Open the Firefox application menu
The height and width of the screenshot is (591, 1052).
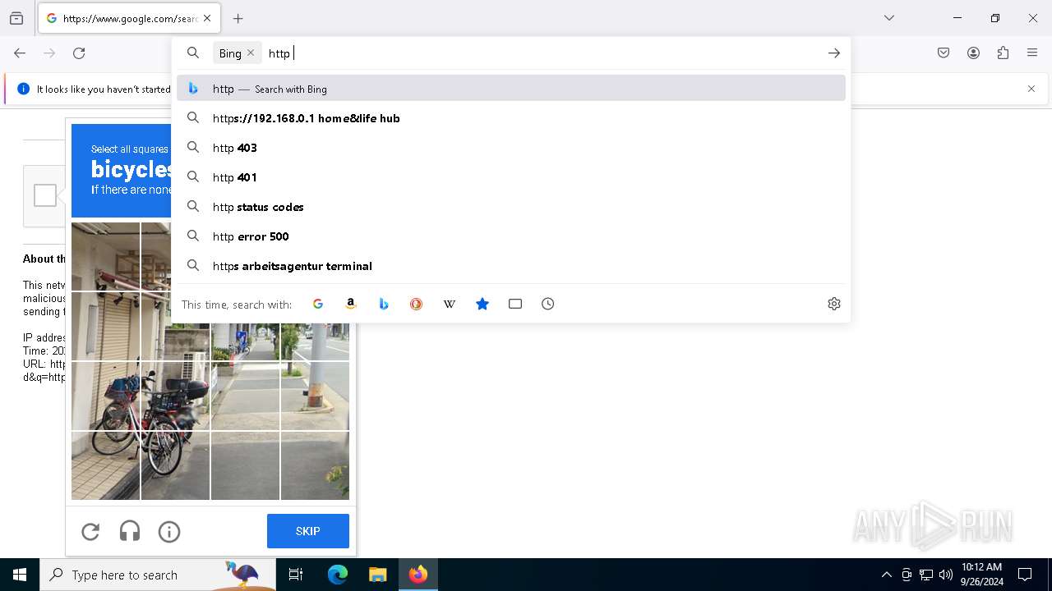point(1032,53)
